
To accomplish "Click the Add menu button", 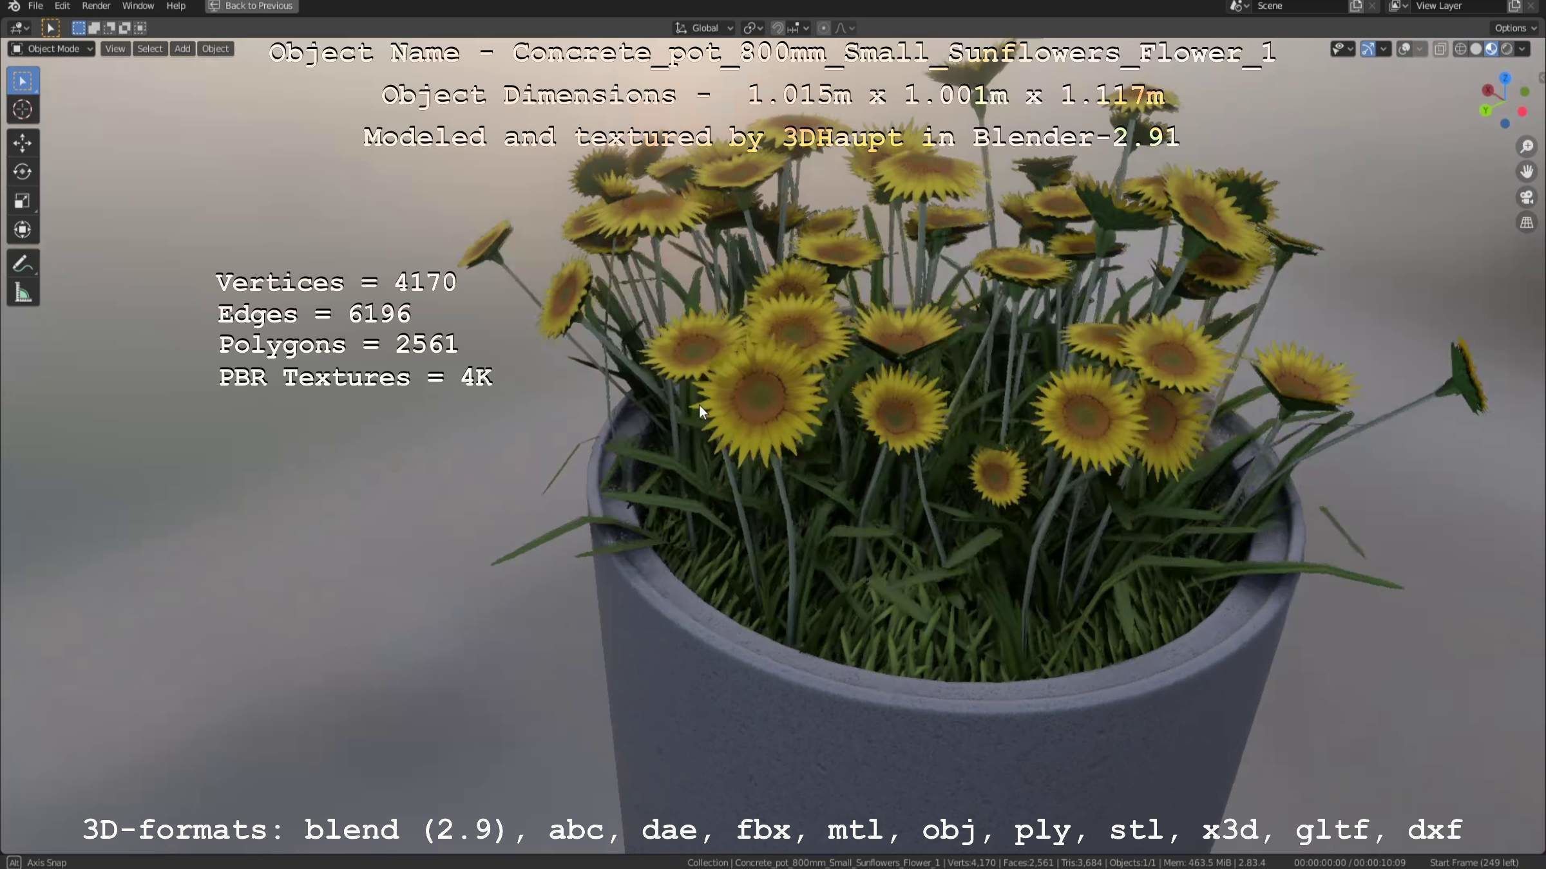I will [x=182, y=49].
